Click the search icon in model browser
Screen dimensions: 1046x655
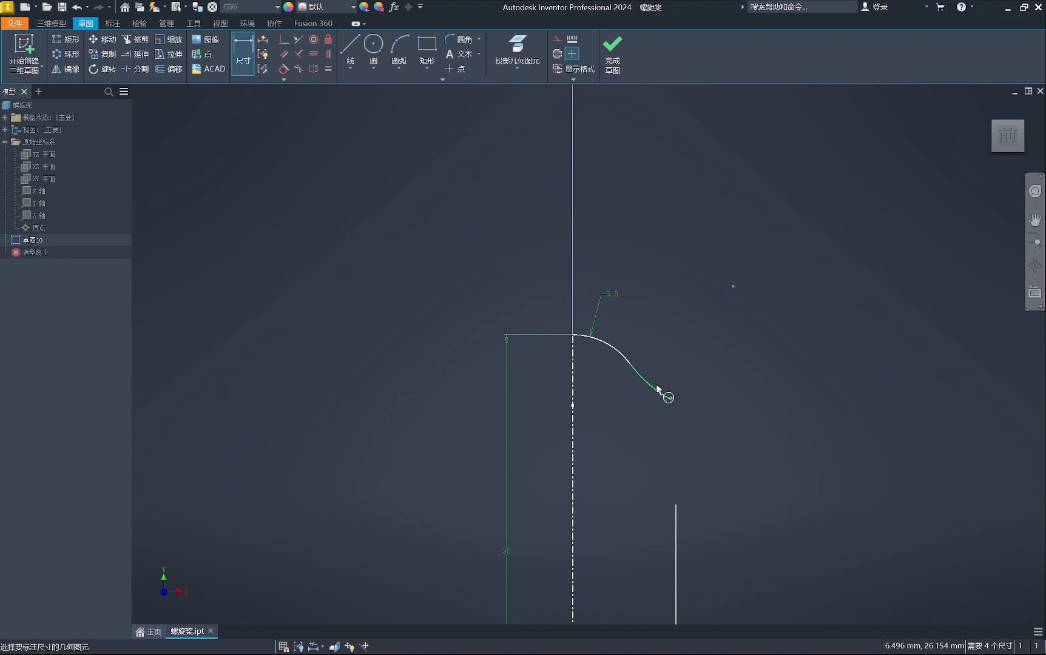tap(109, 92)
